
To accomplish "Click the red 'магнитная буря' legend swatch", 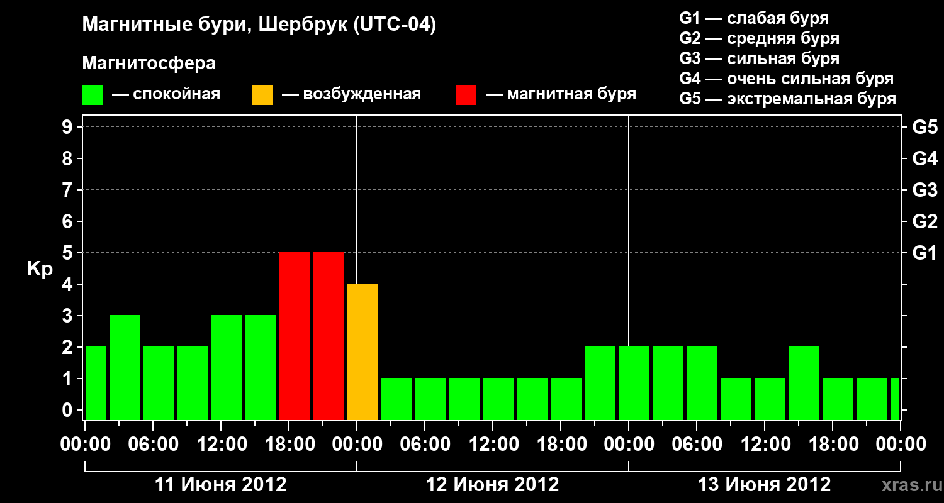I will (466, 95).
